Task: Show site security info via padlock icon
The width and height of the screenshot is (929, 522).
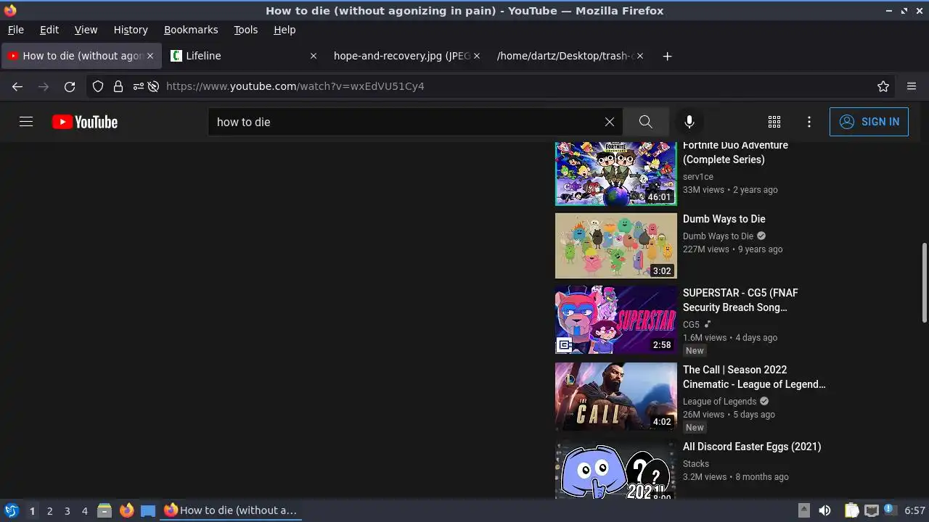Action: click(118, 86)
